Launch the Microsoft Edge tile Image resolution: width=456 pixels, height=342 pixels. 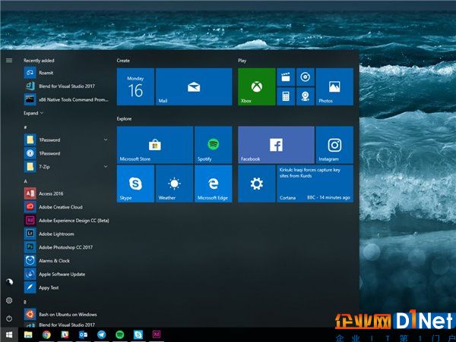tap(213, 184)
